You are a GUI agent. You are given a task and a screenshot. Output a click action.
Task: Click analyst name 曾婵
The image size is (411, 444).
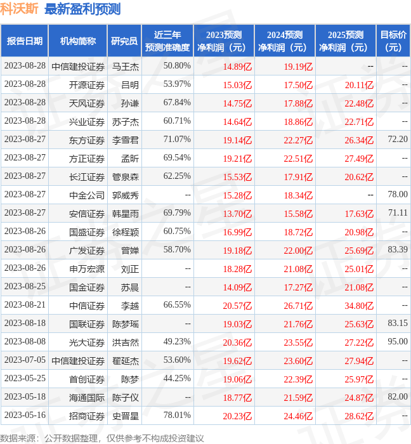click(x=130, y=251)
